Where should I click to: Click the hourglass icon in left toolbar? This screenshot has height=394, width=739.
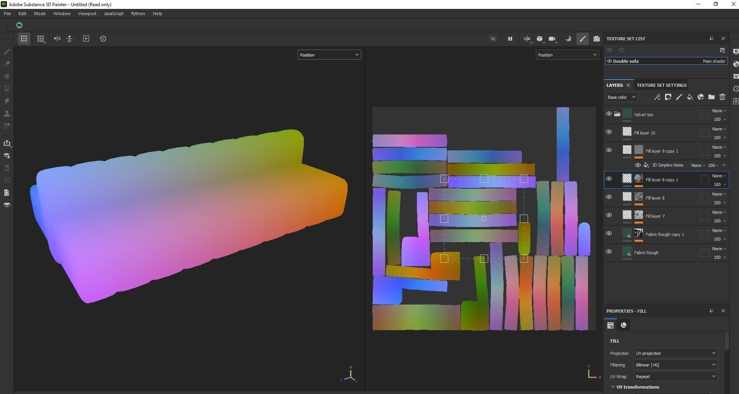(7, 168)
